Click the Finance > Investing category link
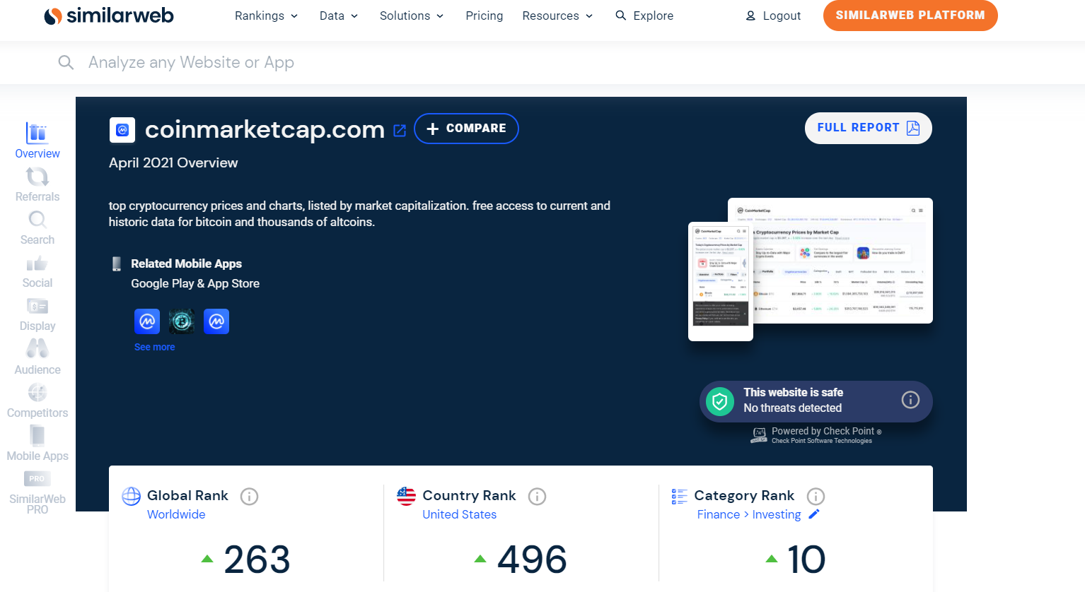1085x592 pixels. click(749, 514)
